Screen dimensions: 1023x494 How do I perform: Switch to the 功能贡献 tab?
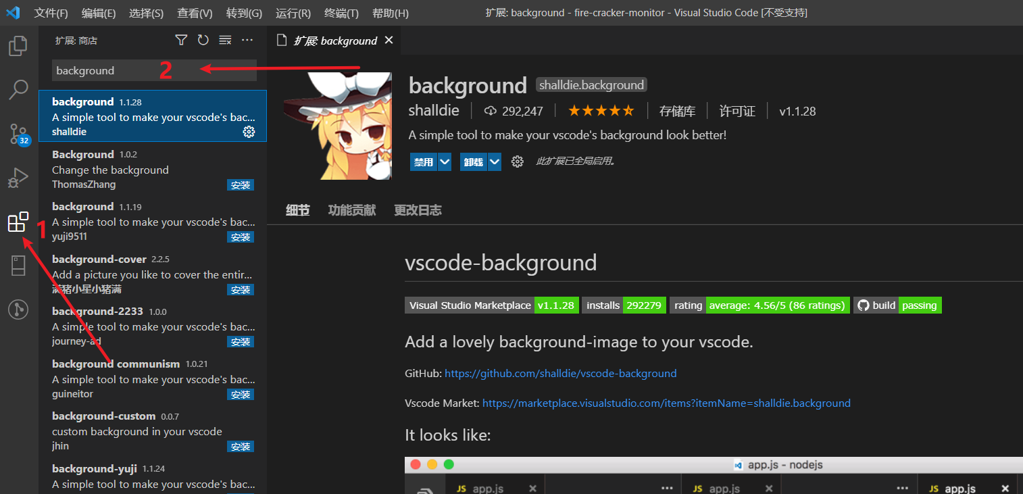[352, 210]
